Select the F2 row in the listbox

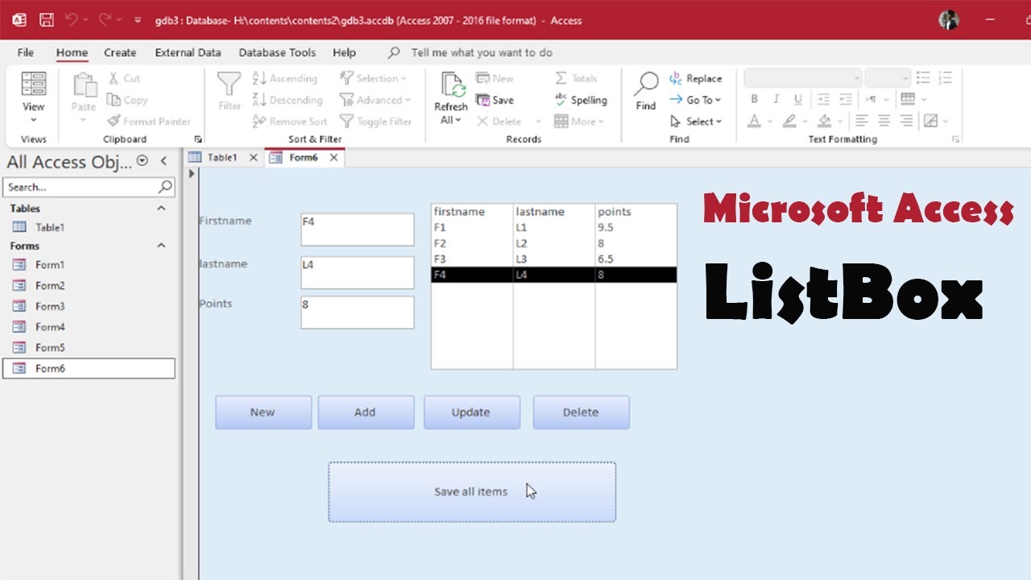pyautogui.click(x=554, y=243)
